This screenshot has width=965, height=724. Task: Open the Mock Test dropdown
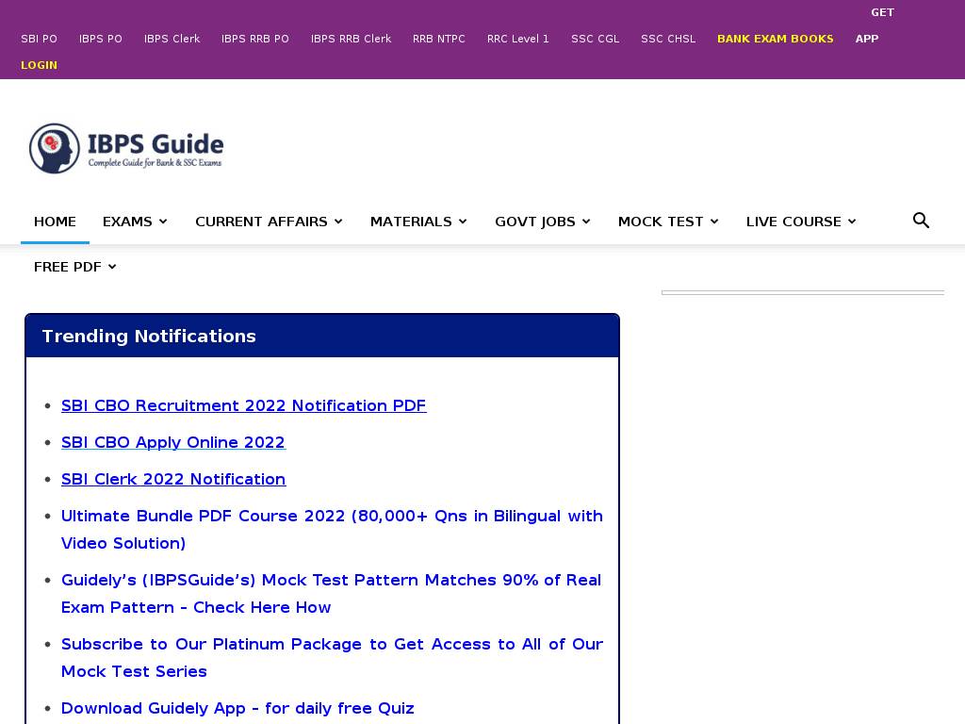[x=667, y=222]
